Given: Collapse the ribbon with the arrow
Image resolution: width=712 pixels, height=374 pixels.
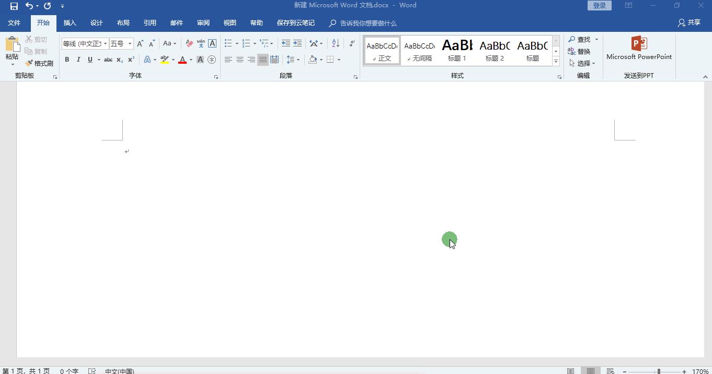Looking at the screenshot, I should [x=705, y=76].
